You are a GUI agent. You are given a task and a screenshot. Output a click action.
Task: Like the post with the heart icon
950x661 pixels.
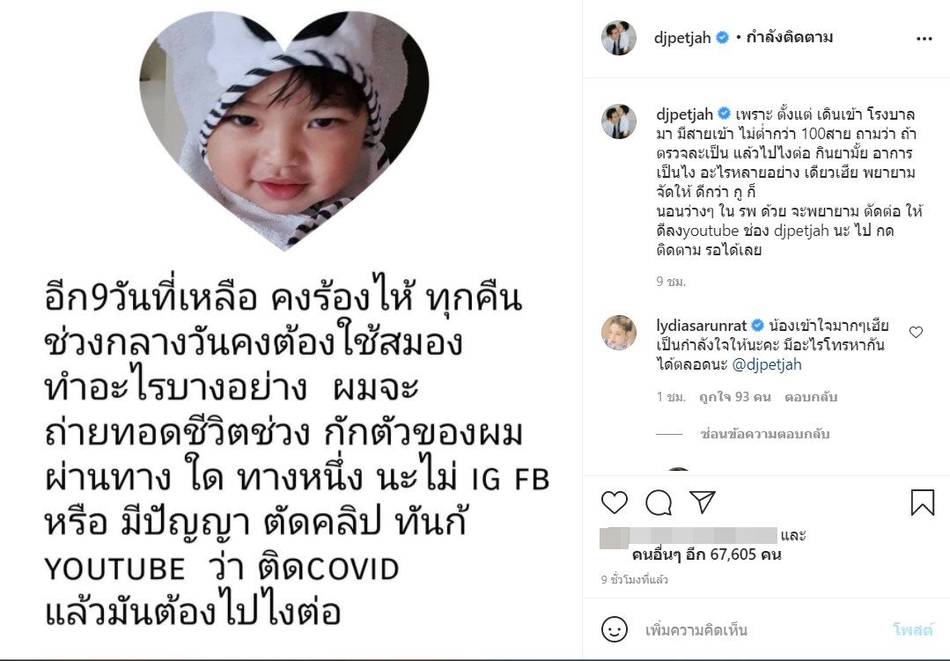[614, 503]
